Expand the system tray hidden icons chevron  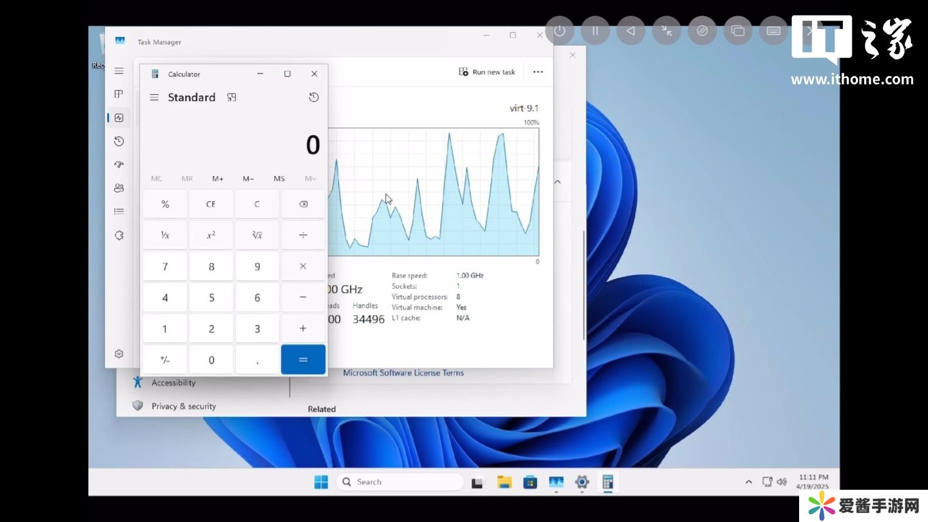(748, 482)
